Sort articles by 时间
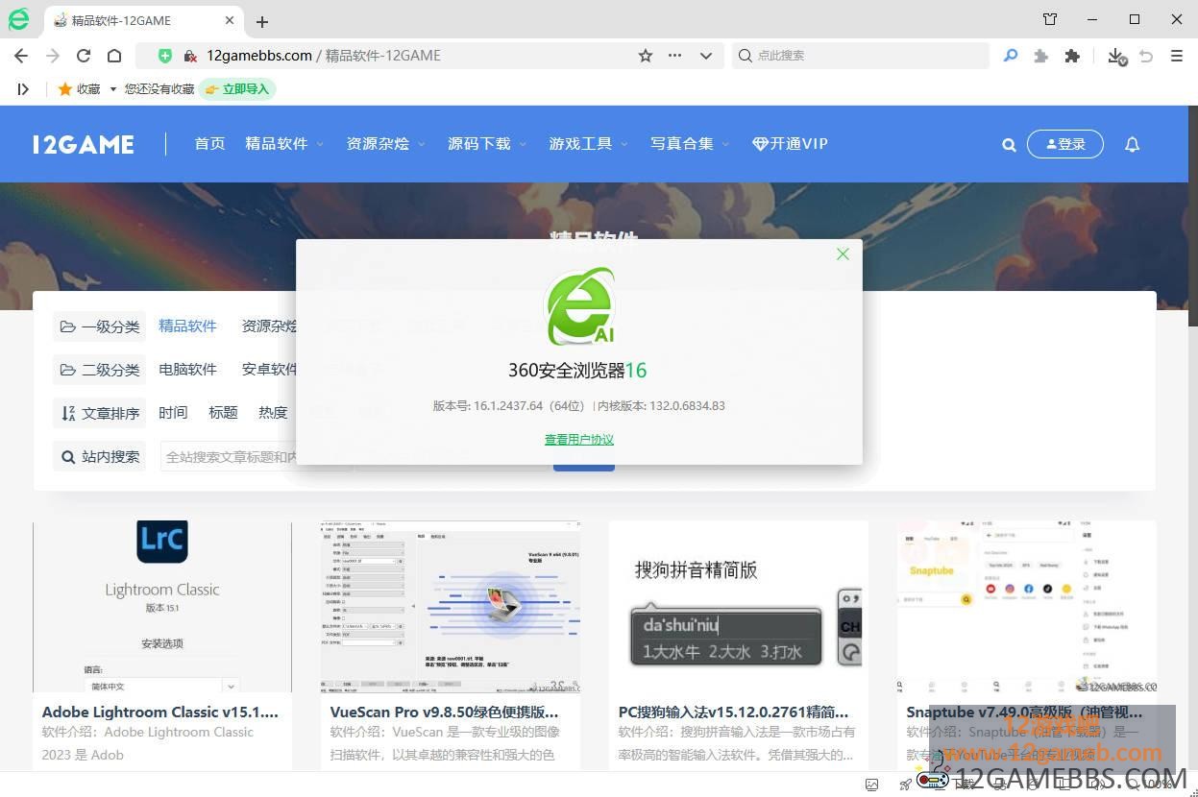Image resolution: width=1198 pixels, height=797 pixels. point(173,413)
